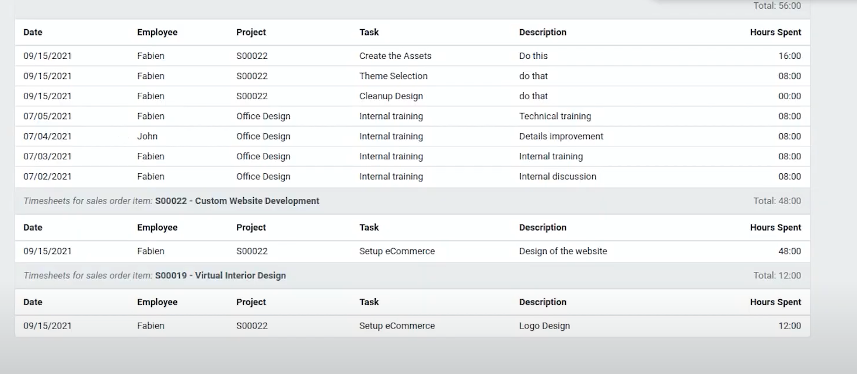Image resolution: width=857 pixels, height=374 pixels.
Task: Select the "Design of the website" description
Action: tap(562, 251)
